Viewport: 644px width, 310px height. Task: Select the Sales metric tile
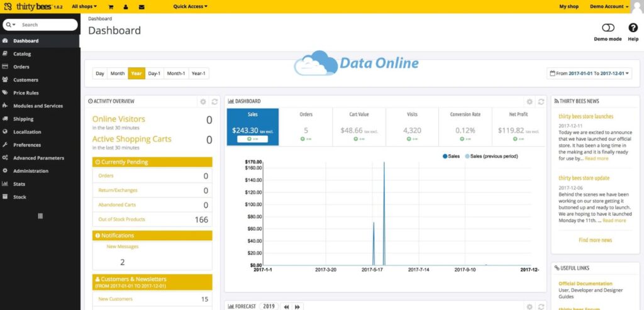point(253,127)
